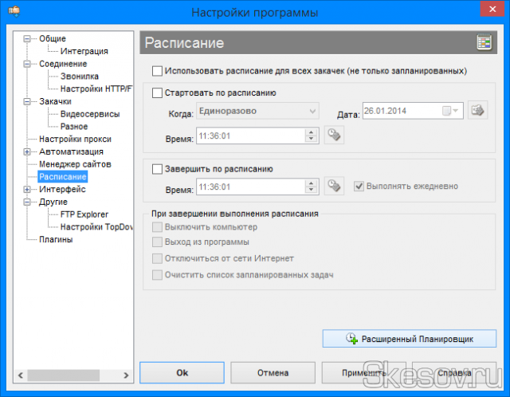
Task: Click the clock icon beside finish time field
Action: click(x=335, y=187)
